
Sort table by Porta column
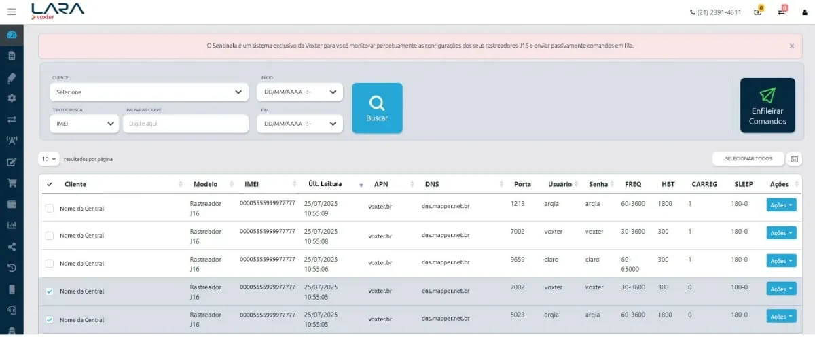point(523,184)
